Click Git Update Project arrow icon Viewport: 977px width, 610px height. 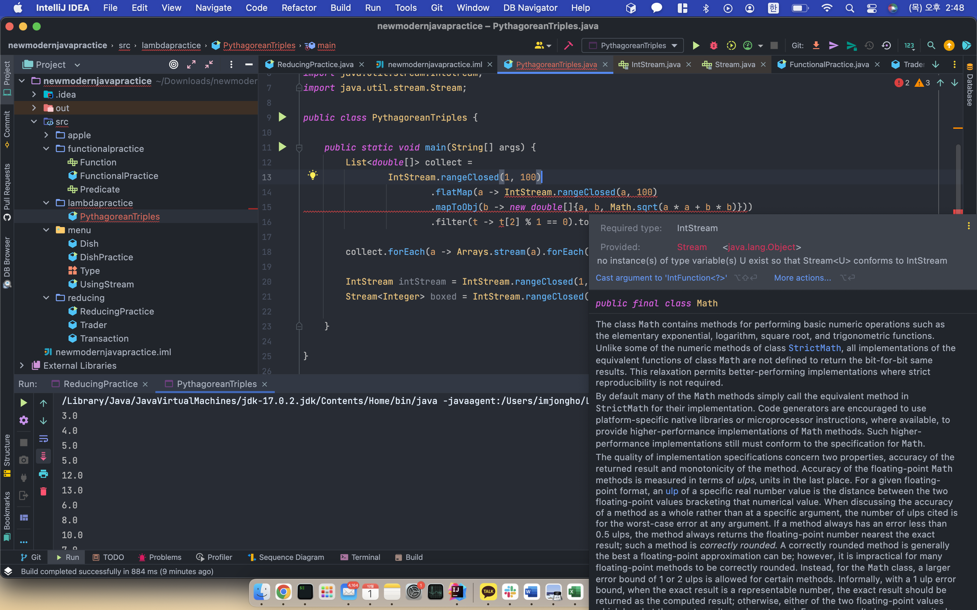click(816, 46)
